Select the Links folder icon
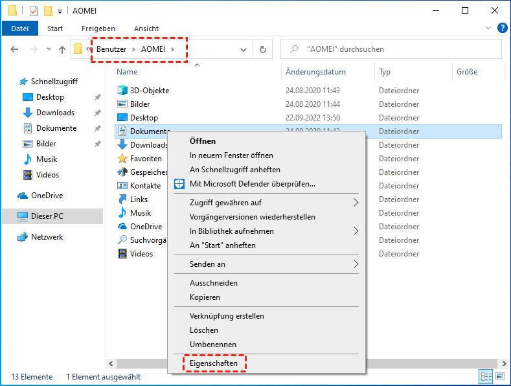The width and height of the screenshot is (511, 386). (x=122, y=199)
